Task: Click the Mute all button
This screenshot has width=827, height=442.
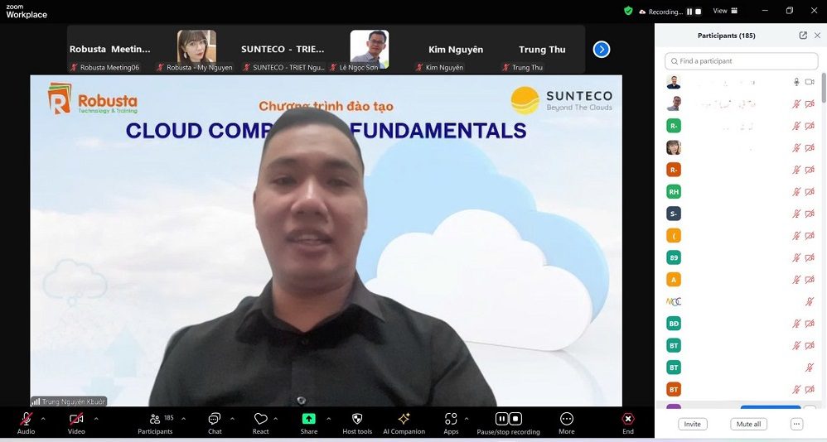Action: [748, 424]
